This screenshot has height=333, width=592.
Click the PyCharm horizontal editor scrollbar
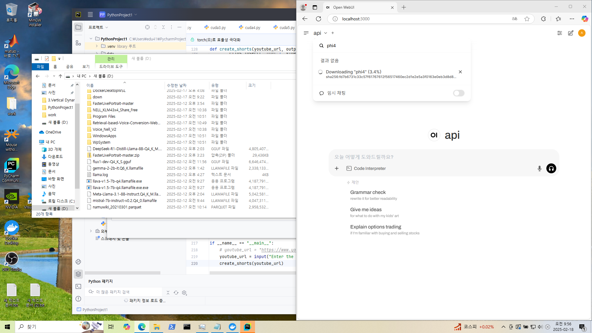(x=252, y=273)
